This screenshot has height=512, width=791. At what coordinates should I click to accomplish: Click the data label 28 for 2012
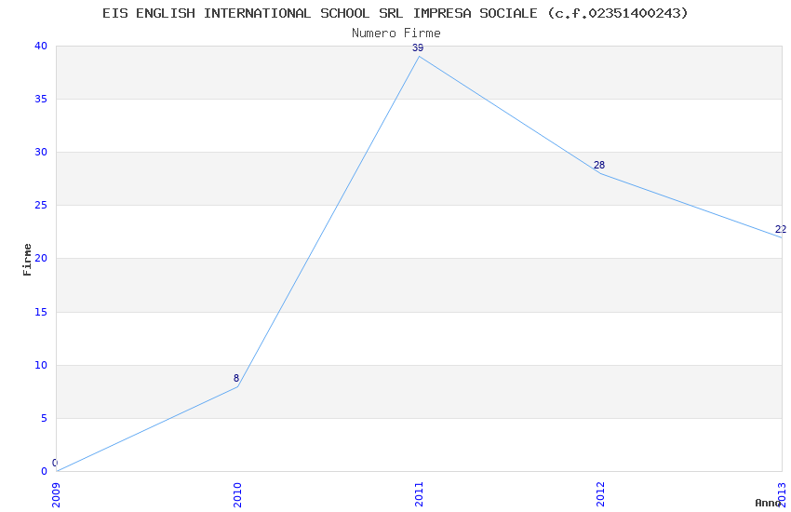pos(598,165)
